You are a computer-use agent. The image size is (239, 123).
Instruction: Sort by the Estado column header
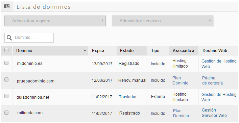click(127, 51)
